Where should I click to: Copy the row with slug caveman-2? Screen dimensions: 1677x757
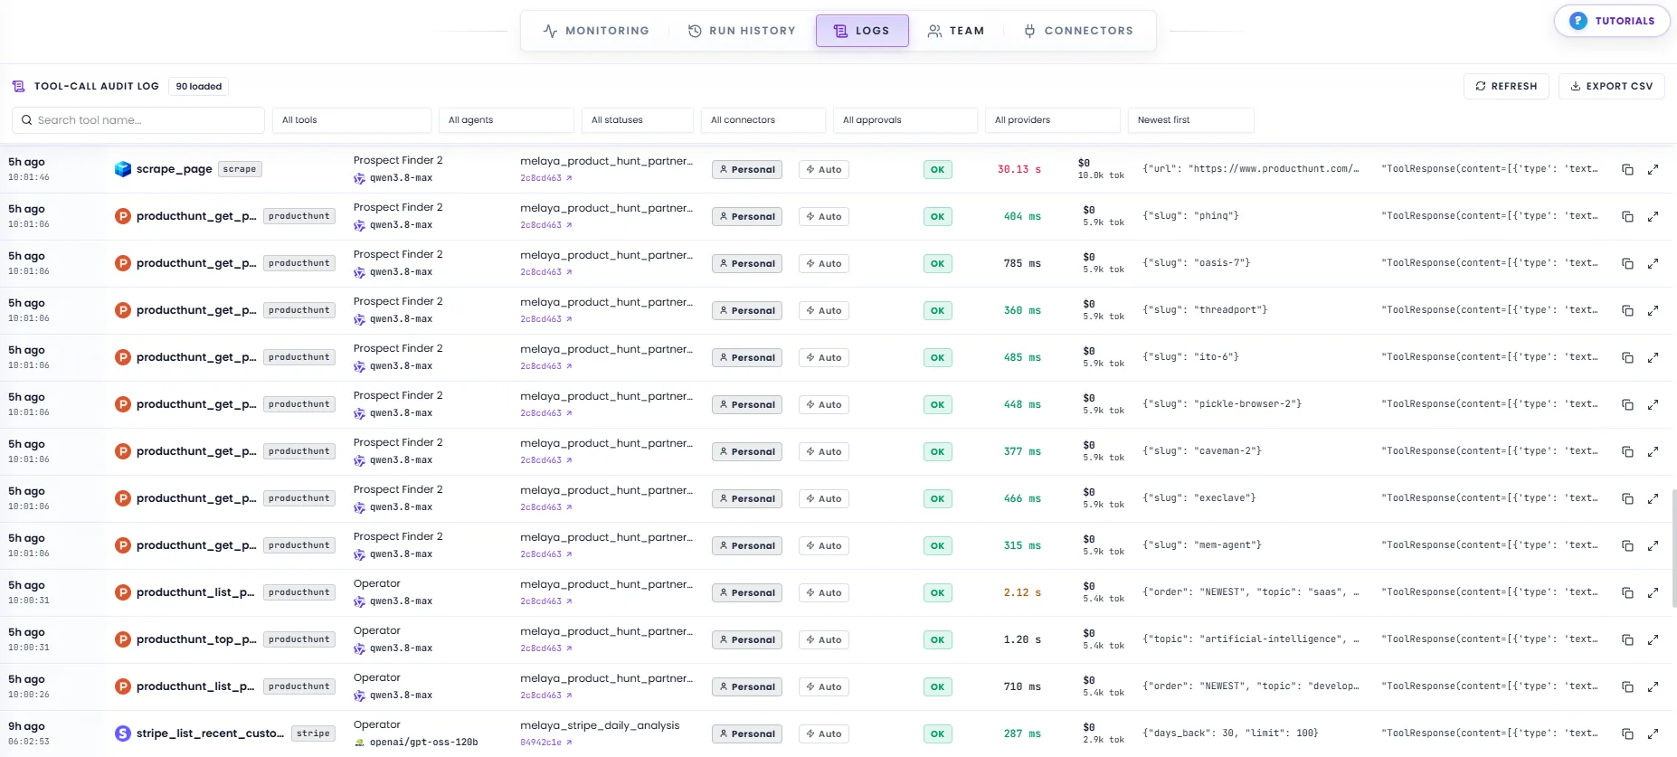[1627, 451]
